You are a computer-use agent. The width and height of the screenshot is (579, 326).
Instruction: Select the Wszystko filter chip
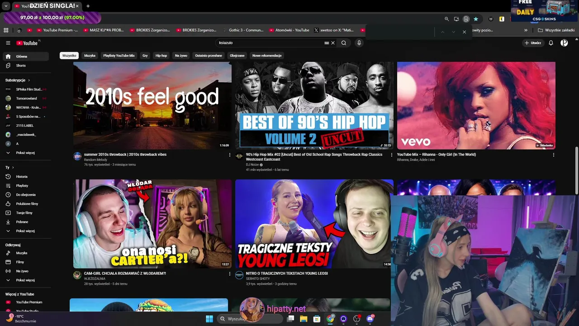(69, 56)
